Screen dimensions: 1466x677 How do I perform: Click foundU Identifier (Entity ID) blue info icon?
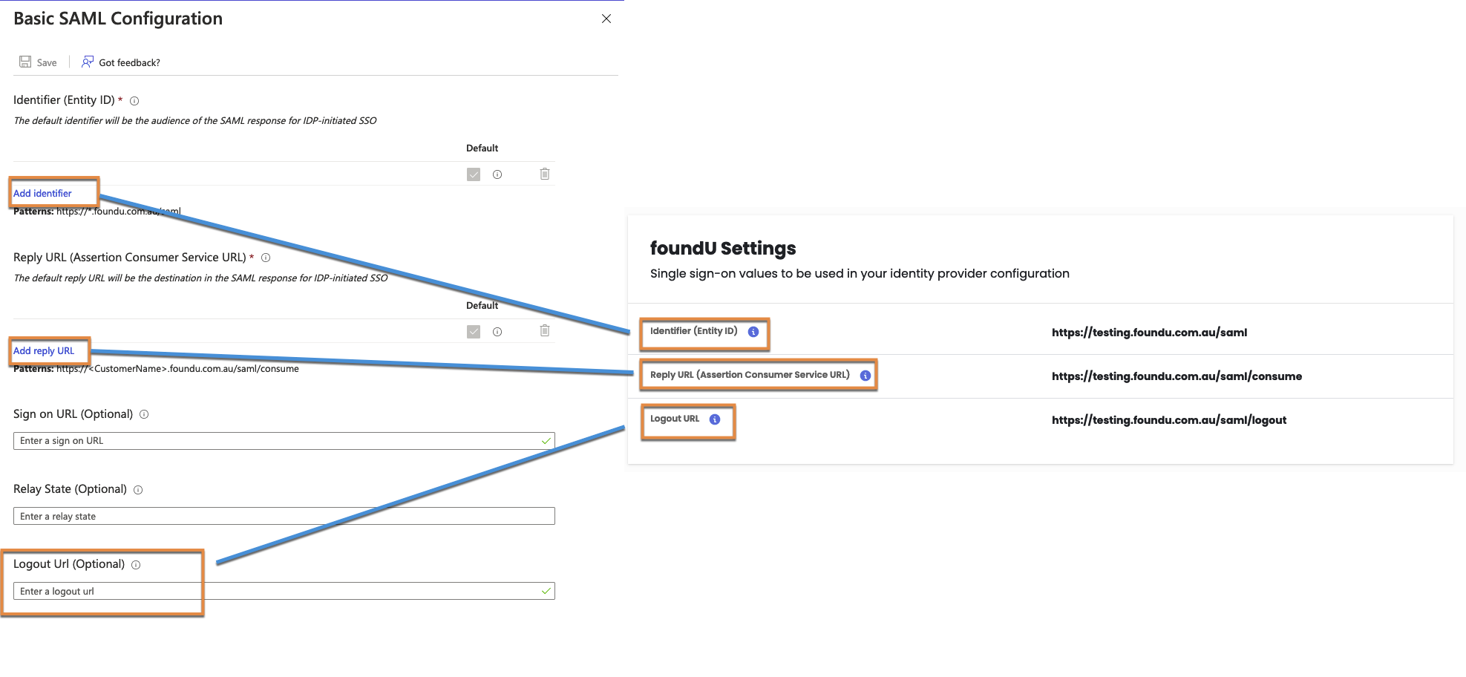(753, 332)
